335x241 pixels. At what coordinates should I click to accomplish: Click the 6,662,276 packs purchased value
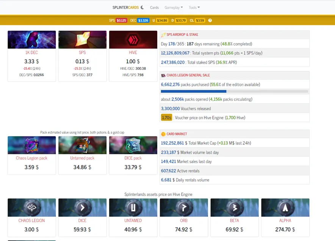[x=170, y=85]
